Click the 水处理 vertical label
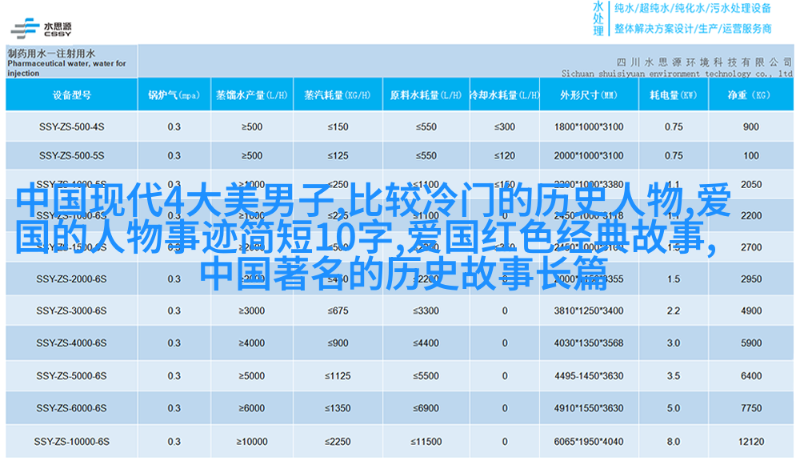The image size is (800, 465). point(598,18)
